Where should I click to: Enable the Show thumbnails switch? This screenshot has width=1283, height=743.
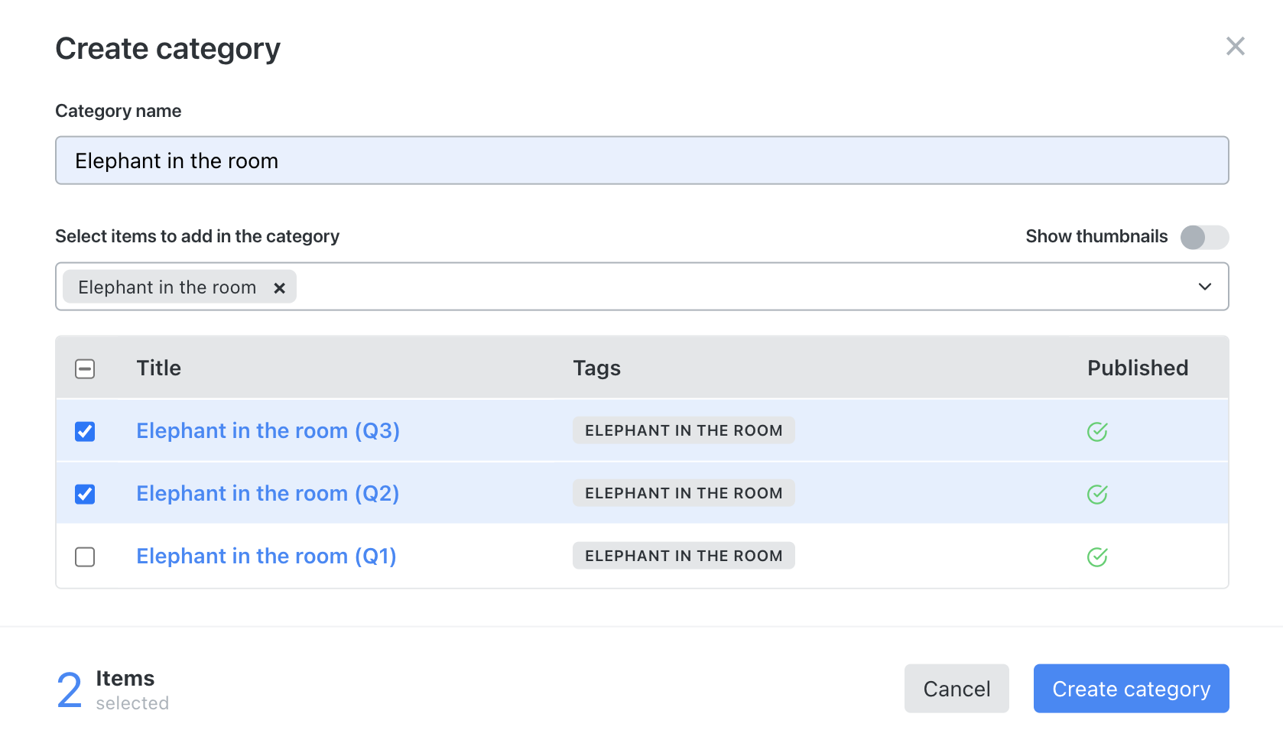coord(1204,237)
